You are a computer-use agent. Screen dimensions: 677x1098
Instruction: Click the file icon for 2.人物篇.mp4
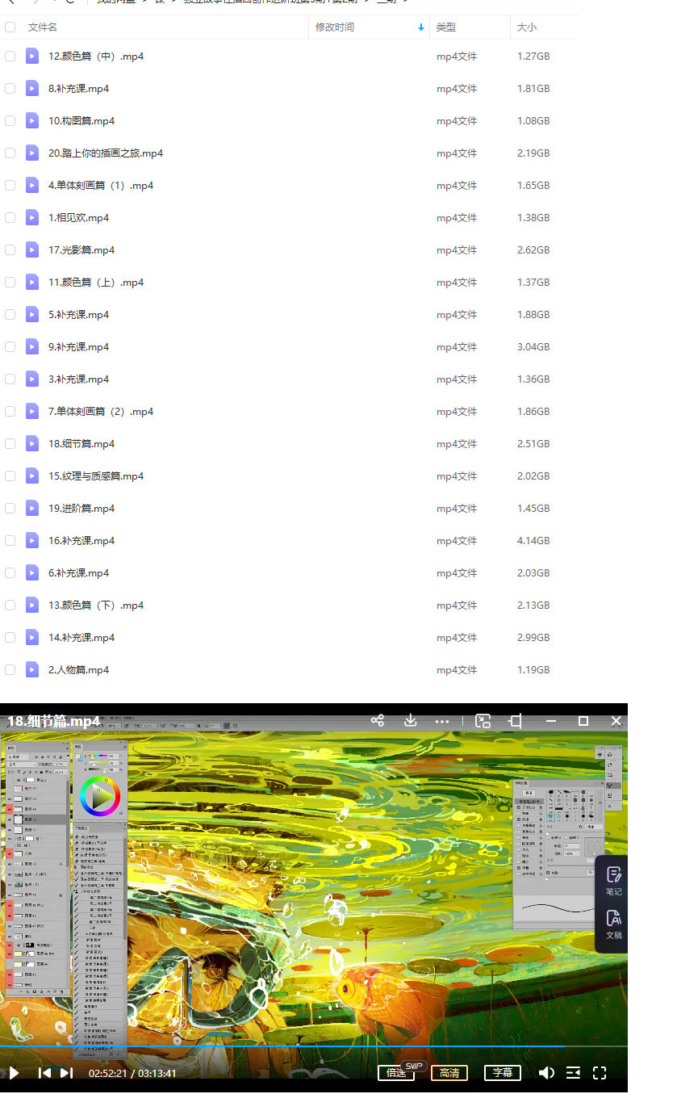pos(32,670)
